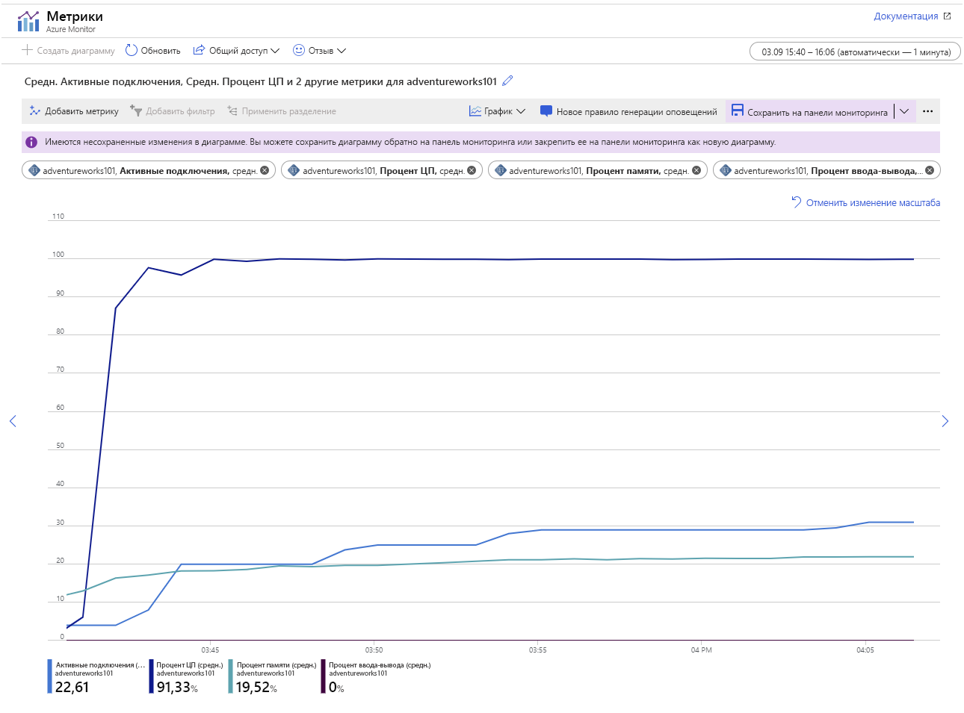
Task: Remove the Активные подключения metric pill
Action: [265, 170]
